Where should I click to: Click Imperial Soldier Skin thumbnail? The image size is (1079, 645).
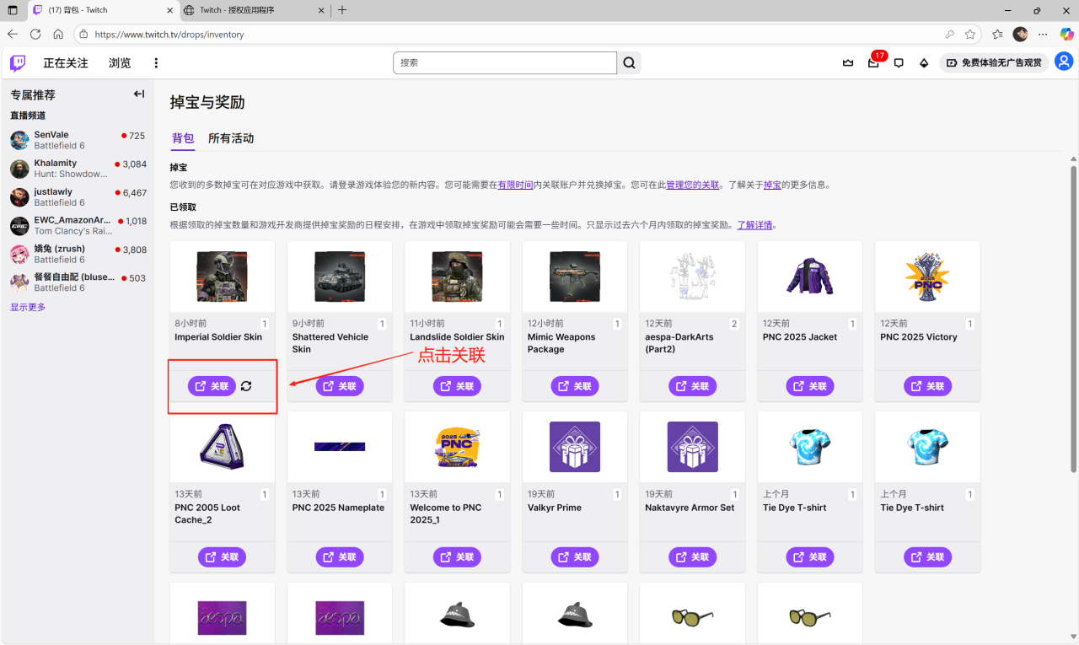(222, 277)
